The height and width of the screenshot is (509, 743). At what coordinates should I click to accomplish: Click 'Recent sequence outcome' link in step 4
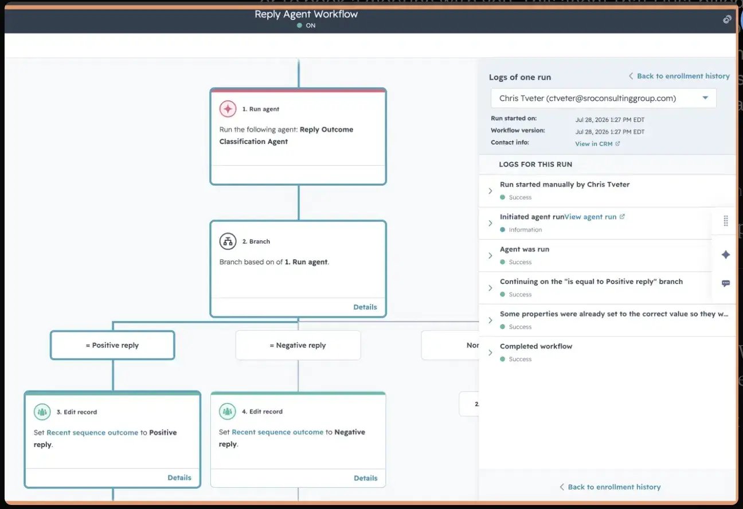[x=277, y=432]
